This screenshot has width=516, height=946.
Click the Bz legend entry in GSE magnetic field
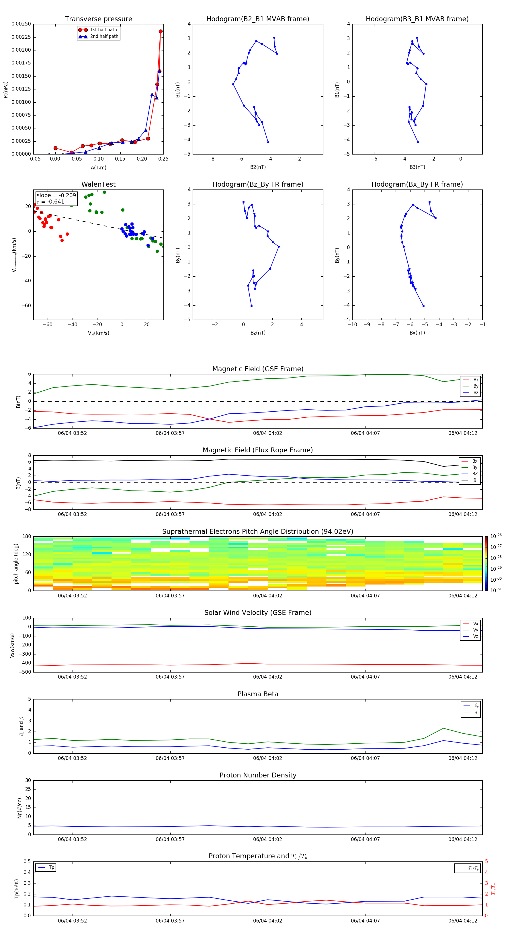(470, 392)
